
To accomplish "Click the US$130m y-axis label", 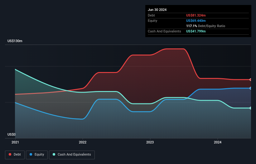I will (15, 41).
